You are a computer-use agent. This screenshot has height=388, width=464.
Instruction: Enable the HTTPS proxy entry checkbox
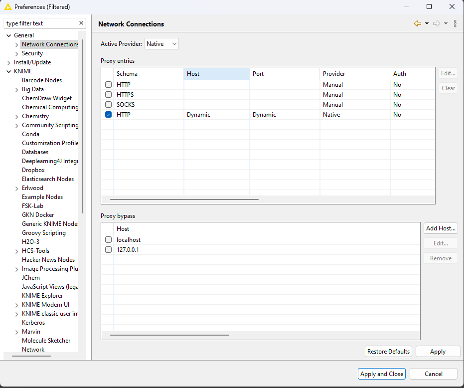(x=109, y=95)
